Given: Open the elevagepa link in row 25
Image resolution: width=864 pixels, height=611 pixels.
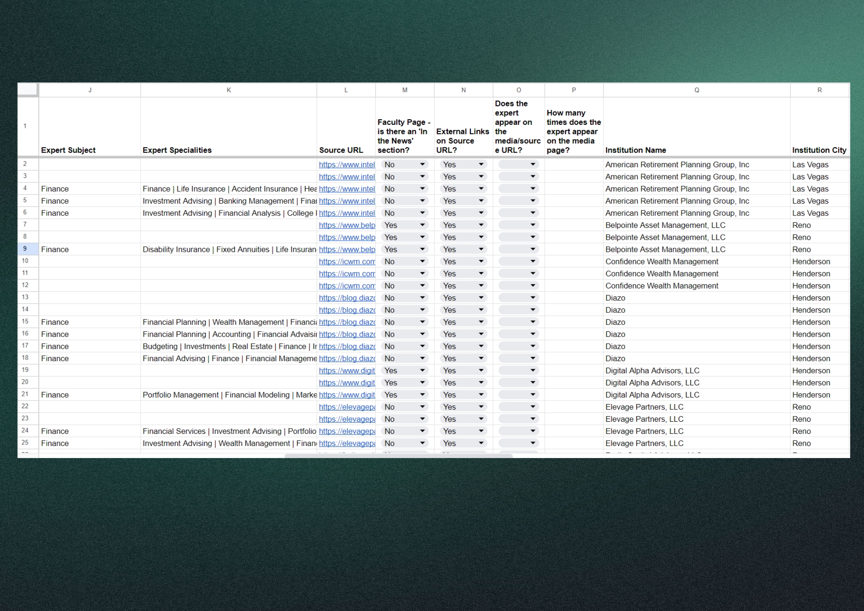Looking at the screenshot, I should [x=347, y=443].
